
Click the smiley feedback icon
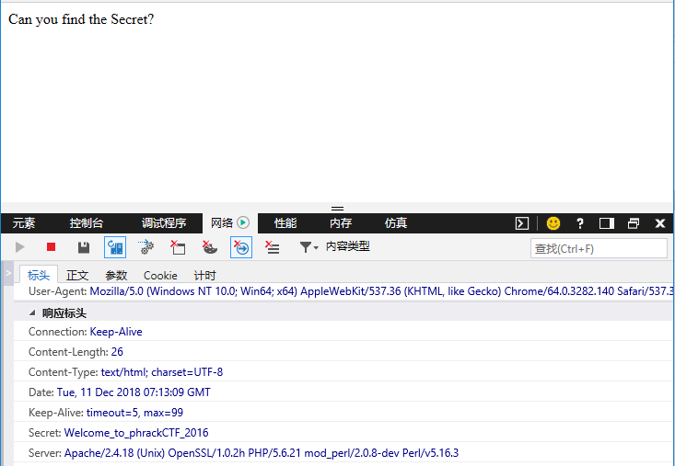click(553, 223)
